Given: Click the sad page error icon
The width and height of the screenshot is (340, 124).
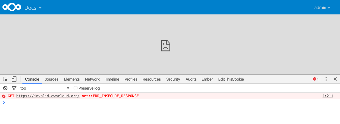Looking at the screenshot, I should tap(166, 46).
